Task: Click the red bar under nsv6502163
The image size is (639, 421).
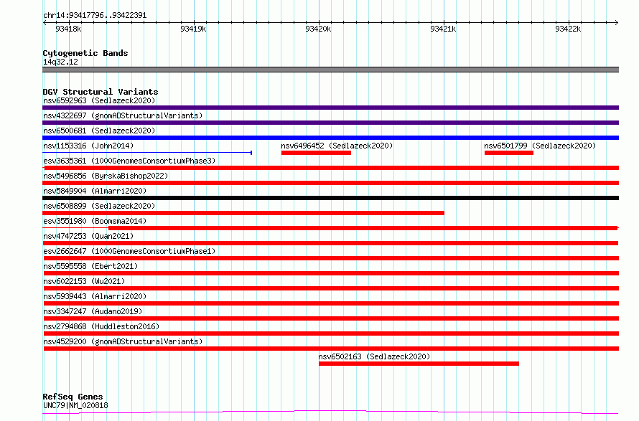Action: coord(419,364)
